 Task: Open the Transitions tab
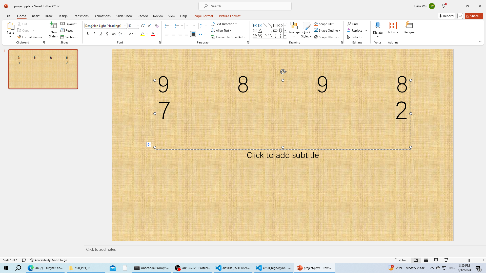click(x=80, y=16)
